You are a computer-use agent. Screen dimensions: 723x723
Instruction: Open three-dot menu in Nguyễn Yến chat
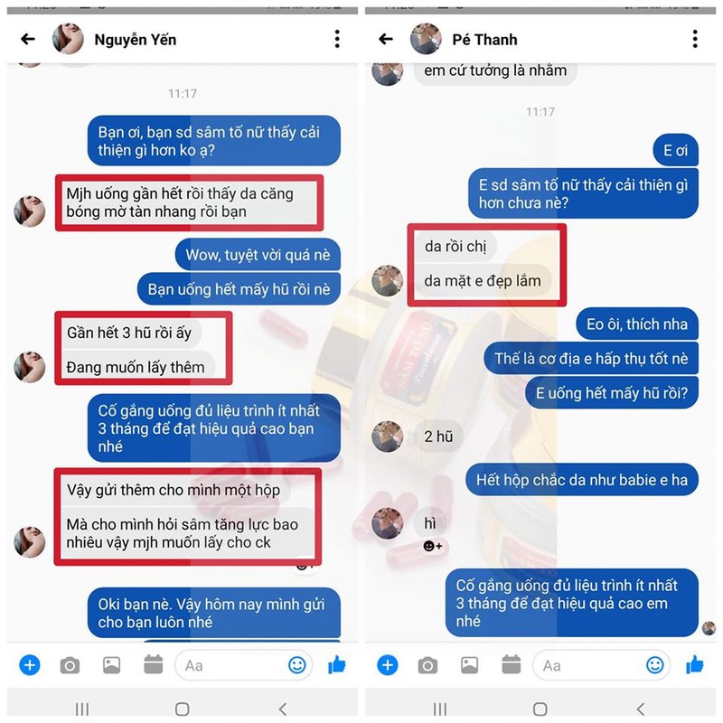337,39
